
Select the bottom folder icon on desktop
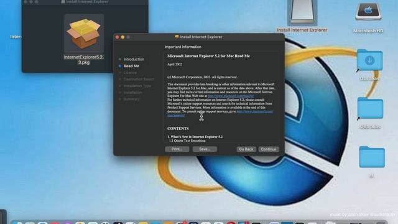[x=372, y=157]
